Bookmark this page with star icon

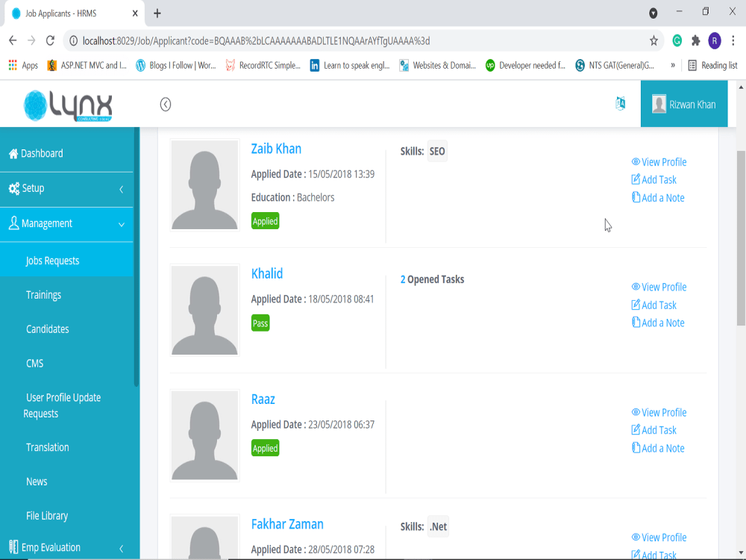[x=653, y=41]
